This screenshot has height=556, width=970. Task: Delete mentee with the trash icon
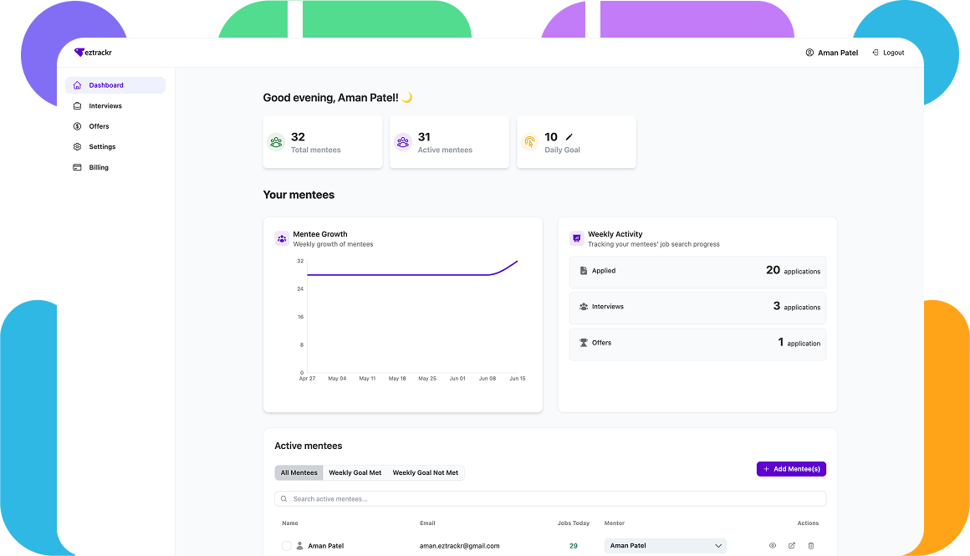pos(811,546)
